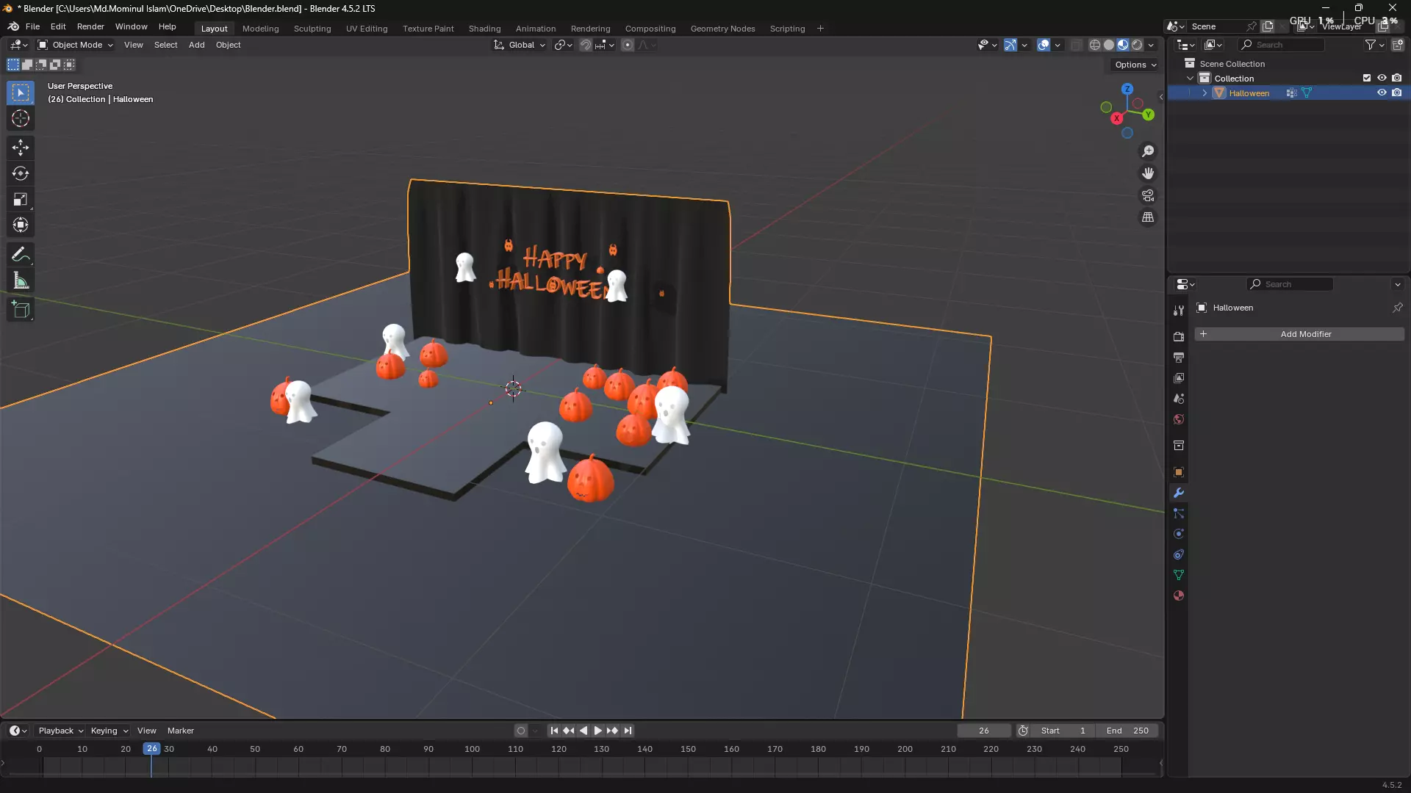Switch to Shading workspace tab
Viewport: 1411px width, 793px height.
484,29
